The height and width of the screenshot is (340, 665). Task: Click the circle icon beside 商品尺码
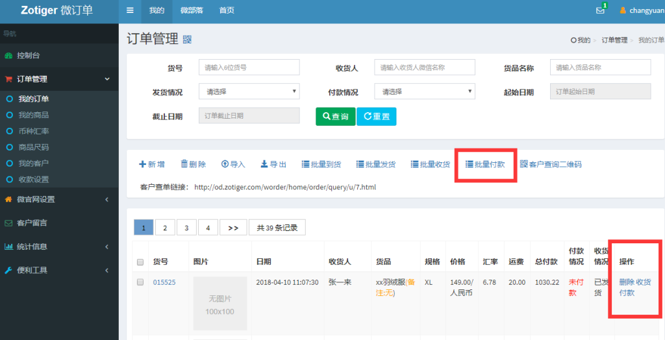point(9,147)
